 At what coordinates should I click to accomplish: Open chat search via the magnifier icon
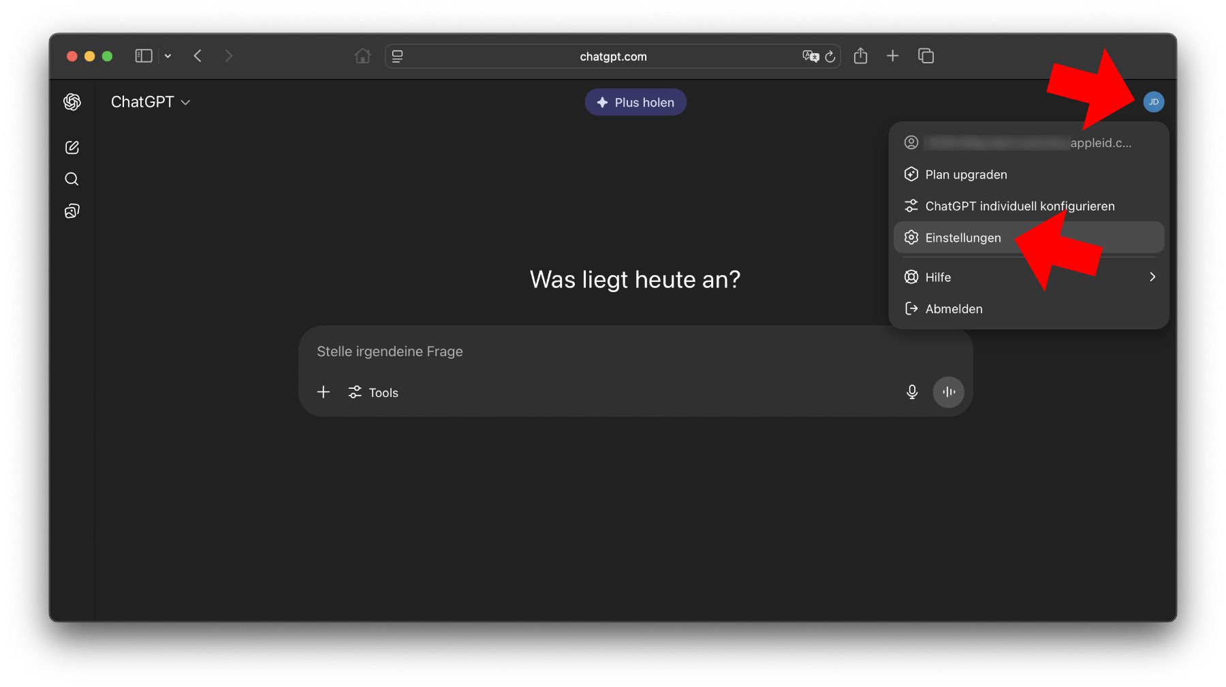(x=72, y=179)
